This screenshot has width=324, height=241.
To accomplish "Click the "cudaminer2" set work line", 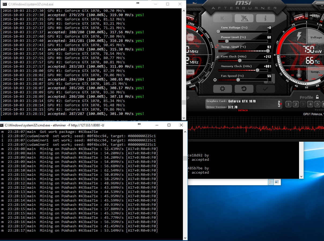I will (78, 145).
